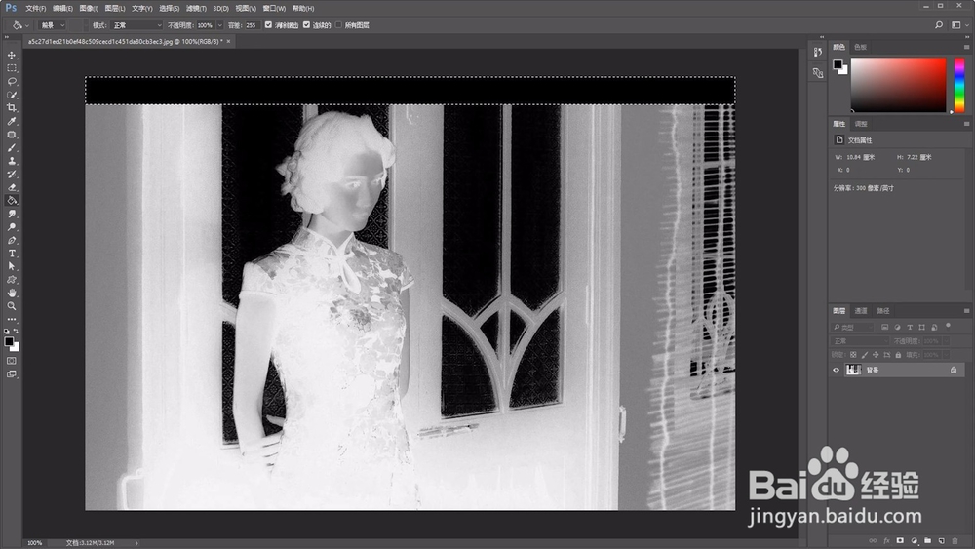Click the hue slider strip in Color panel

click(x=959, y=85)
